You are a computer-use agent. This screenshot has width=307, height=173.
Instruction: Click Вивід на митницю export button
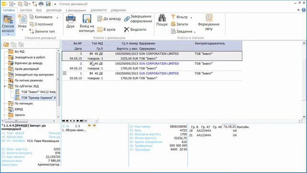point(87,24)
